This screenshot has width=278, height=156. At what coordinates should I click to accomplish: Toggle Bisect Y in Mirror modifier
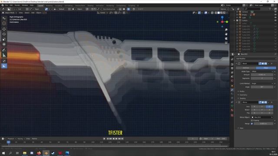(262, 110)
